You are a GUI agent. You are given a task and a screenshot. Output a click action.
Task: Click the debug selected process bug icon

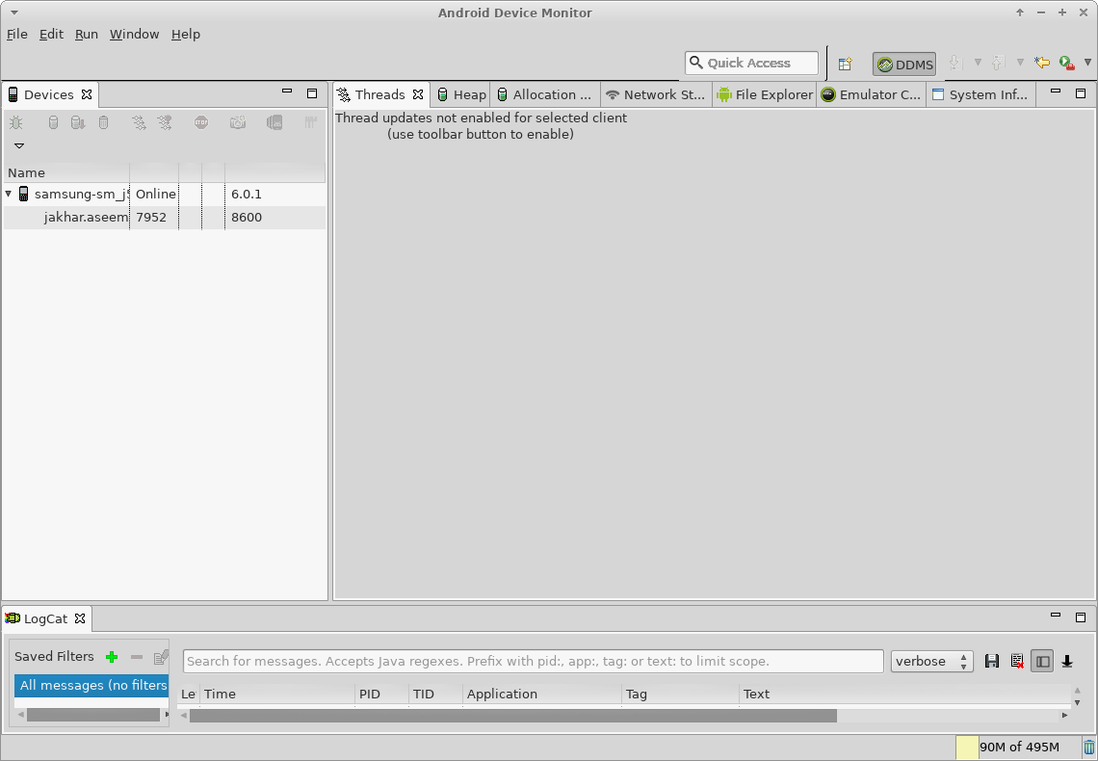tap(16, 122)
